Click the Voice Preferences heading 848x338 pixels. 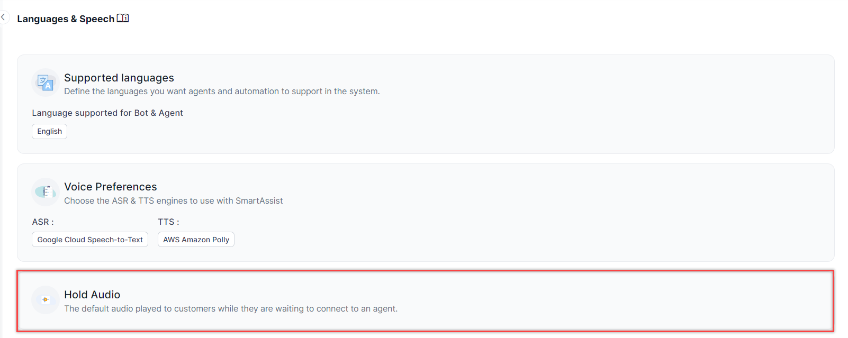pyautogui.click(x=111, y=187)
